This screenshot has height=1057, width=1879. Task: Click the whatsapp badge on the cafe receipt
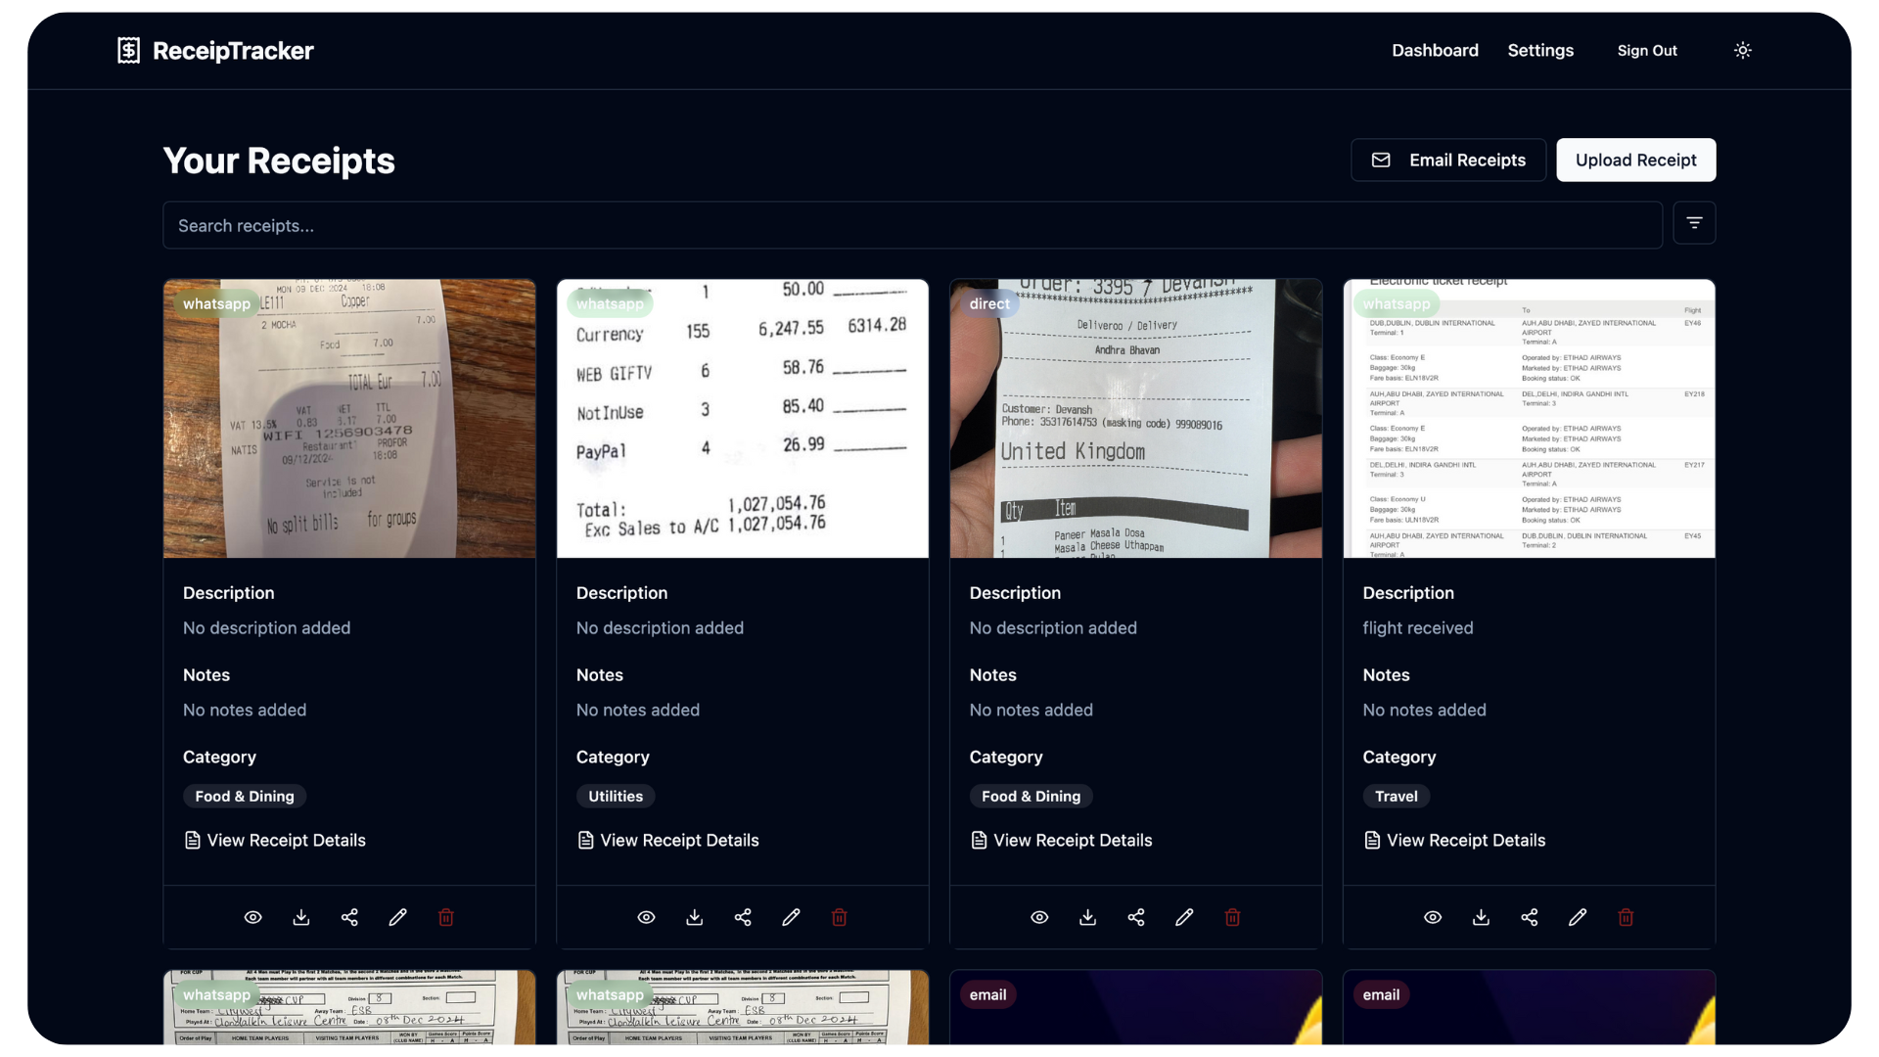pyautogui.click(x=216, y=303)
